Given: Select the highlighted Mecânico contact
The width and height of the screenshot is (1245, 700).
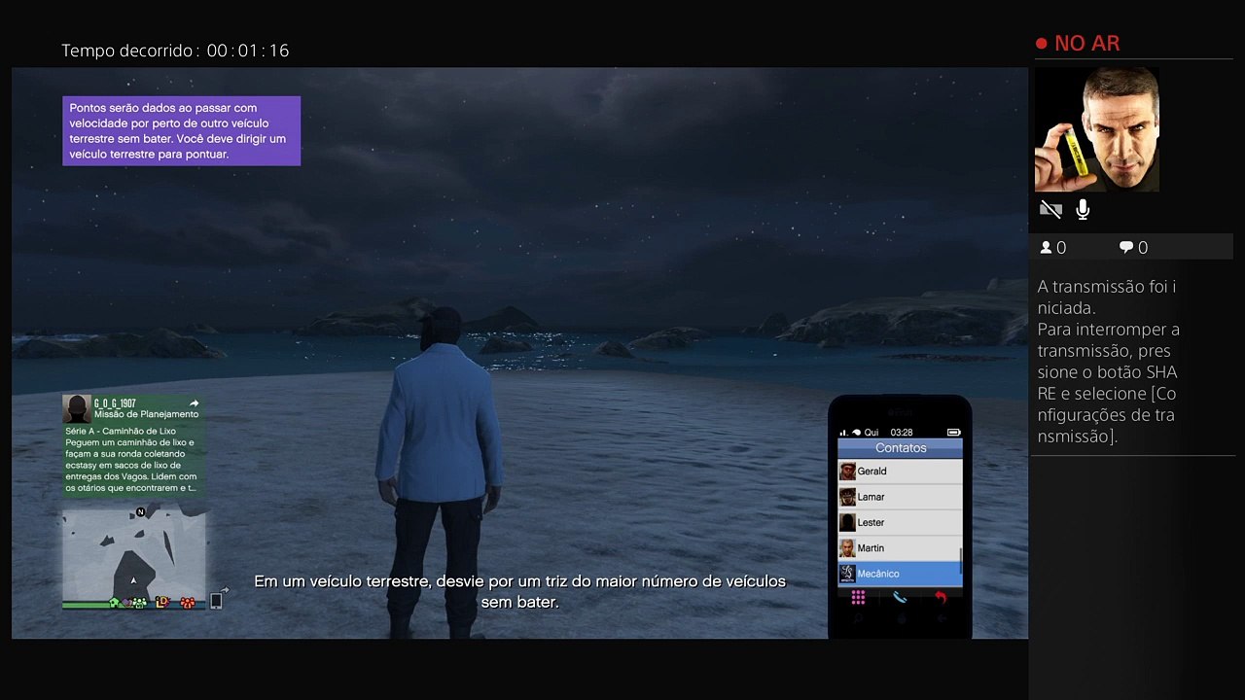Looking at the screenshot, I should pyautogui.click(x=899, y=574).
